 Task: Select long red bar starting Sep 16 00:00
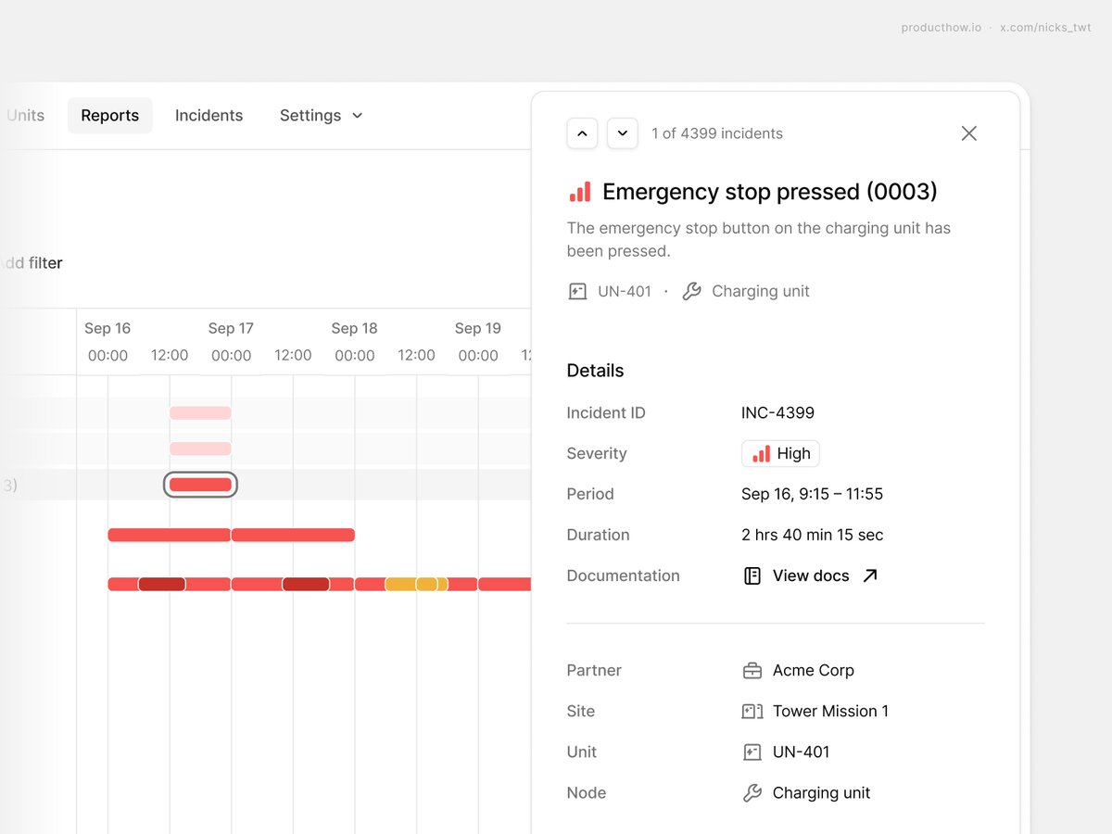coord(170,535)
